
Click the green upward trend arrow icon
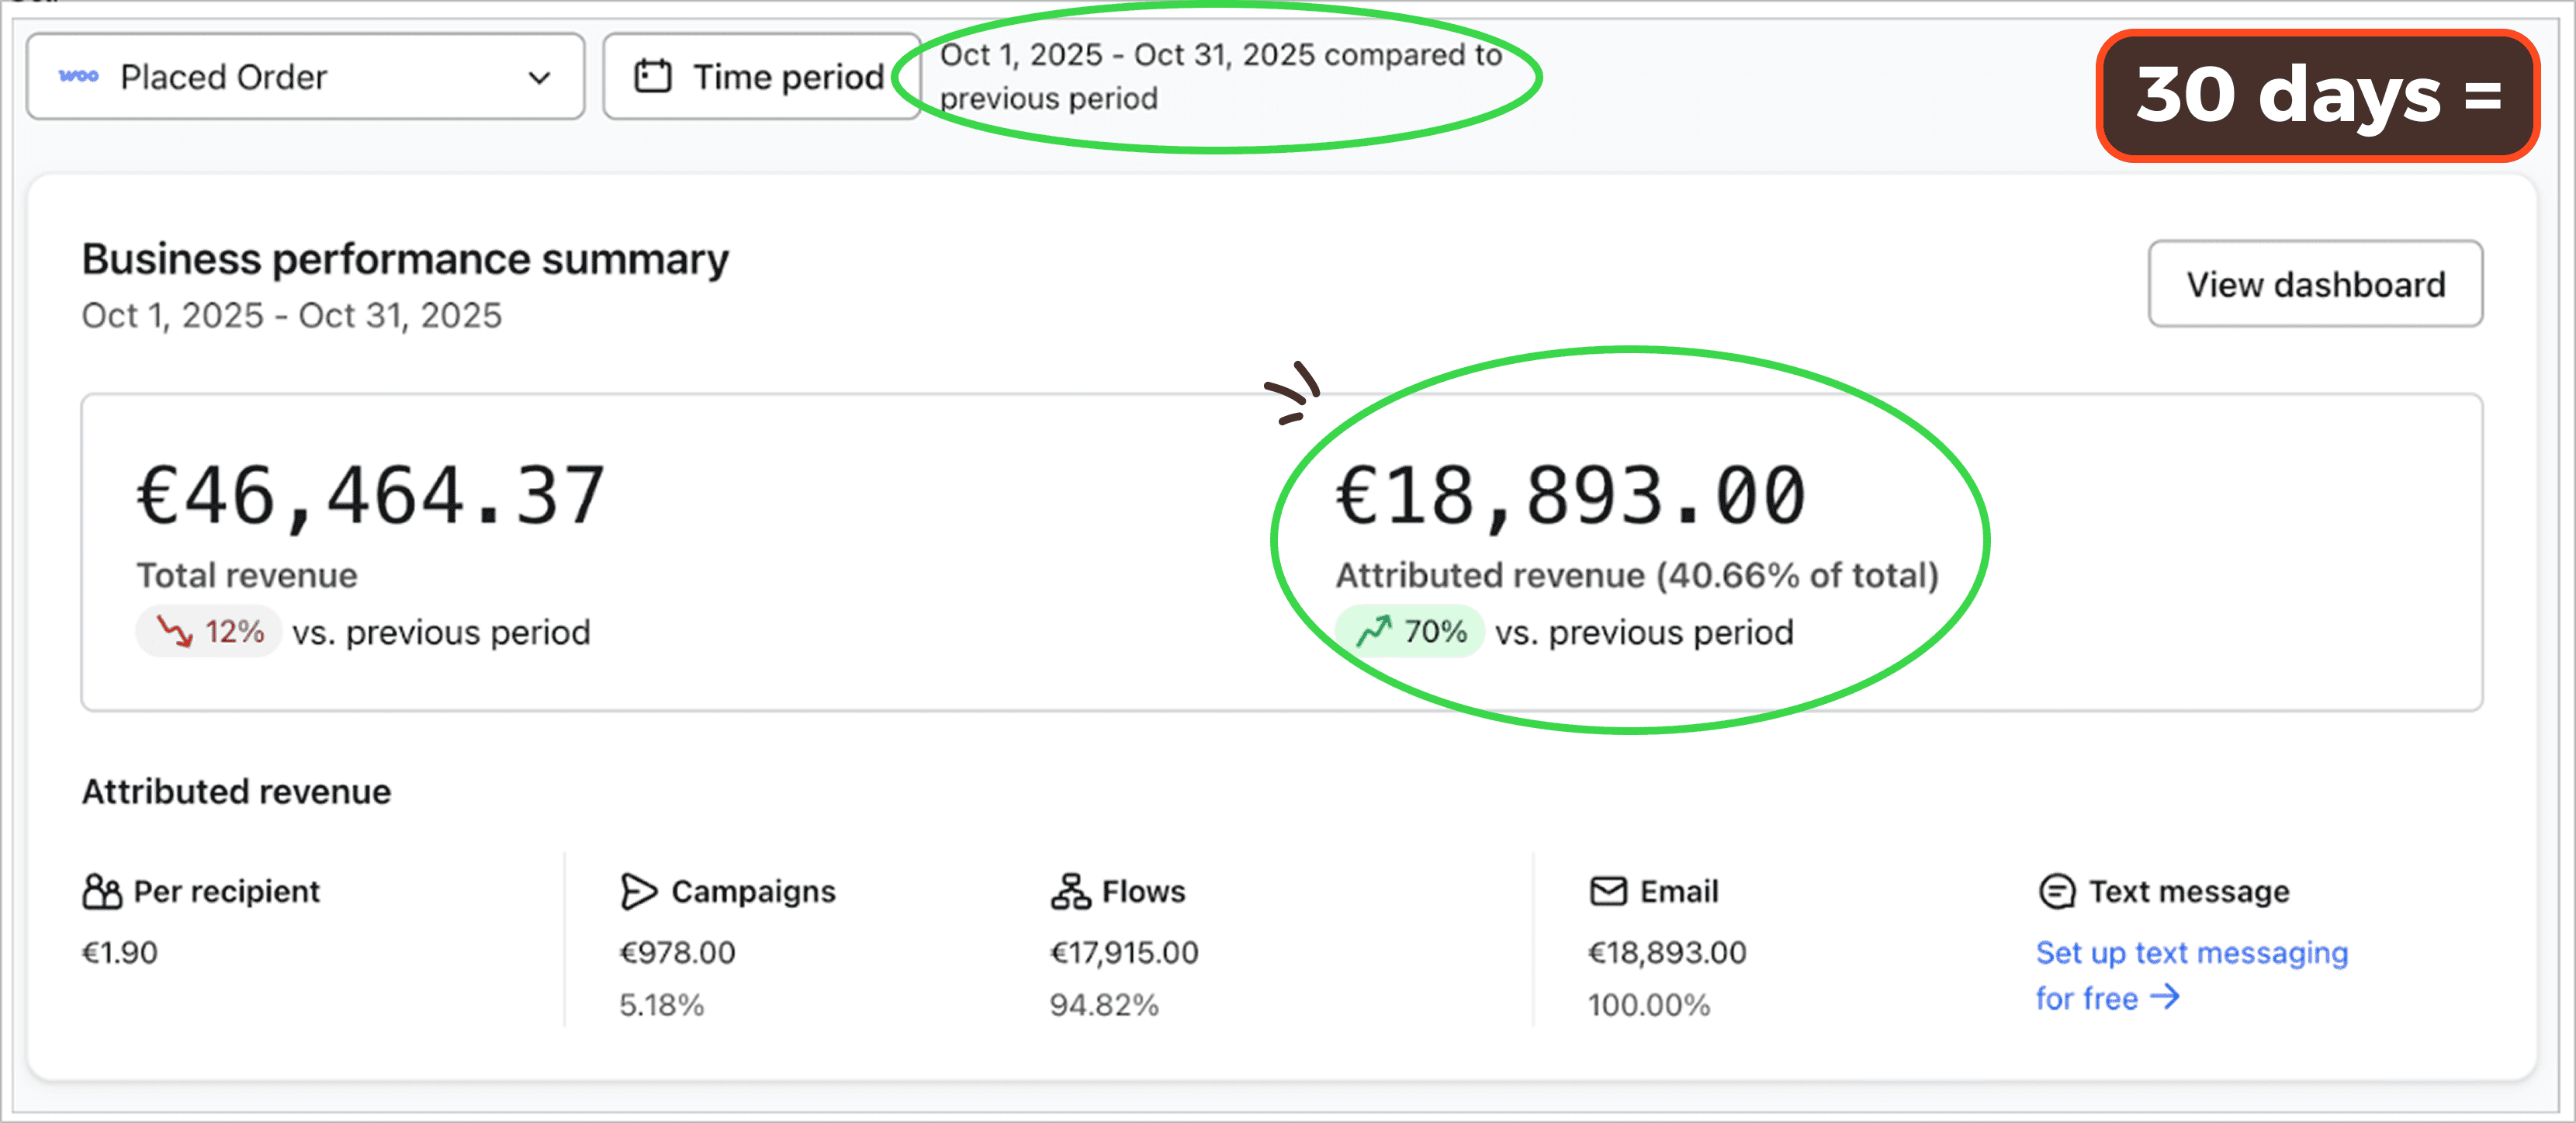pos(1374,631)
